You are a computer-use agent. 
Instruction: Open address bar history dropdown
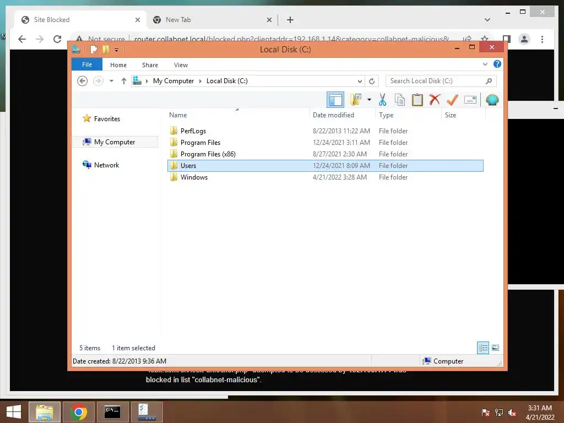(x=360, y=81)
